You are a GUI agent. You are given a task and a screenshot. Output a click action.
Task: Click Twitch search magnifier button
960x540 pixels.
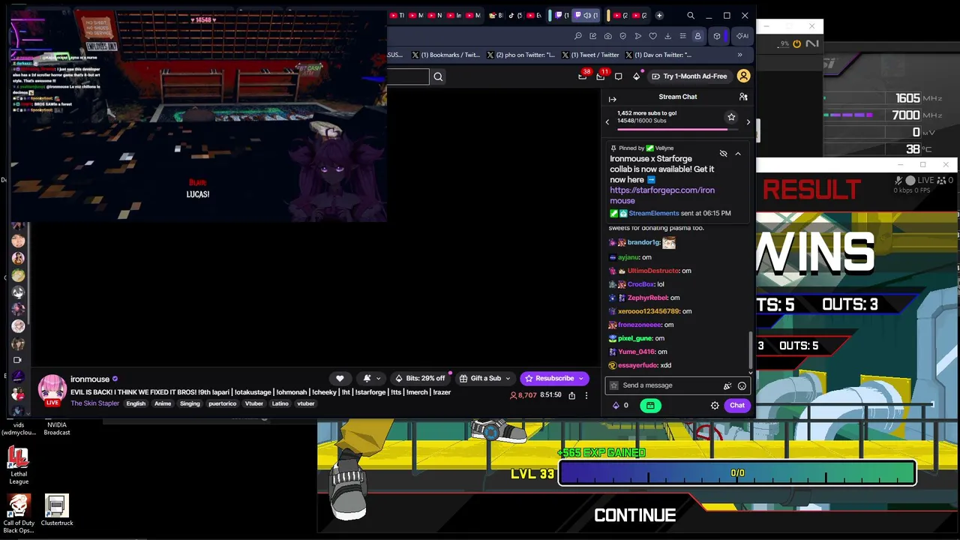438,76
